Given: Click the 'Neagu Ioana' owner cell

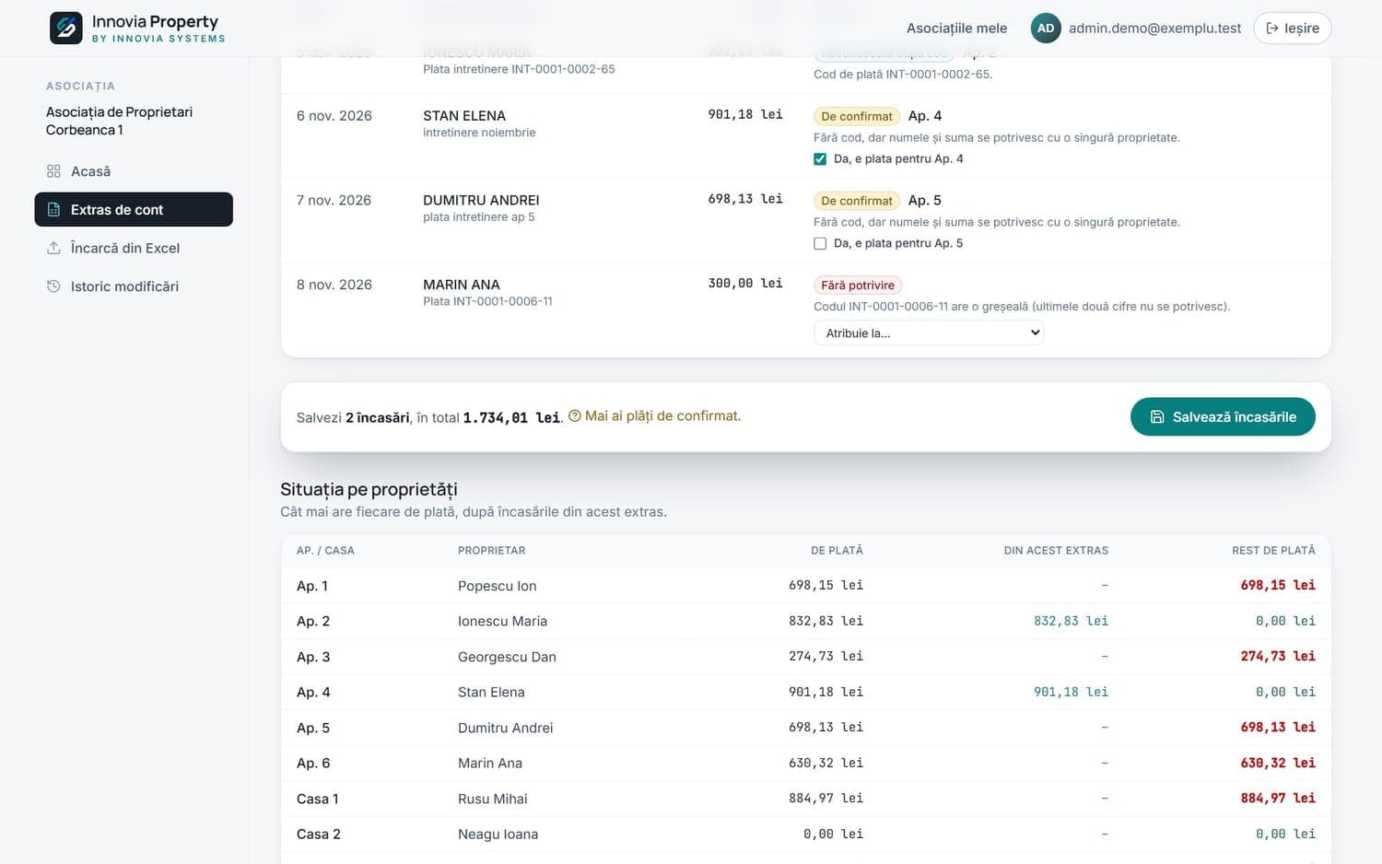Looking at the screenshot, I should point(498,835).
